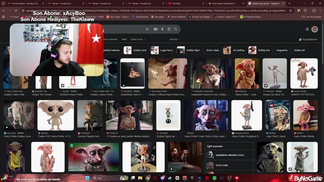Open the on-screen keyboard input tool

tap(156, 29)
